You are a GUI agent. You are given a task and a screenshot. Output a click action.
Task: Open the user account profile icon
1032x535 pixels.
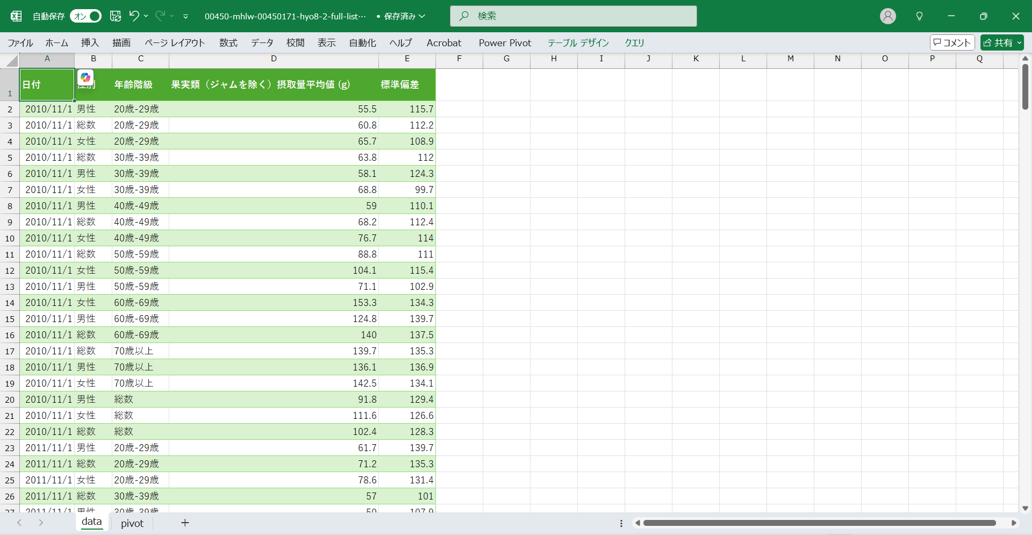click(x=887, y=16)
